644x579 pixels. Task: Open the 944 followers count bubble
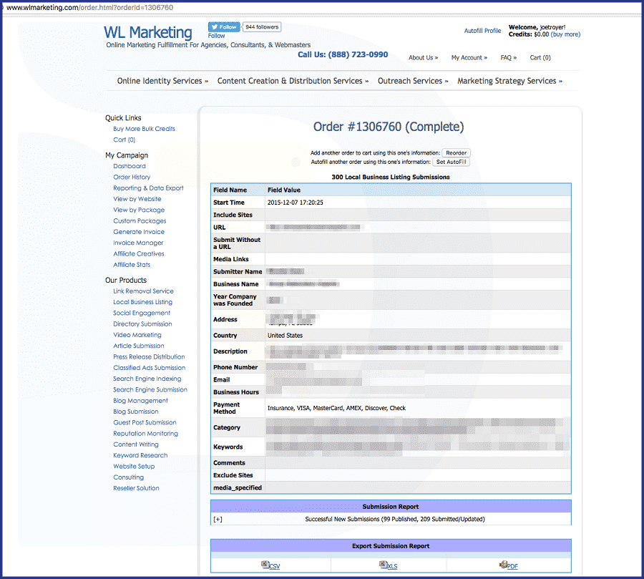[262, 26]
